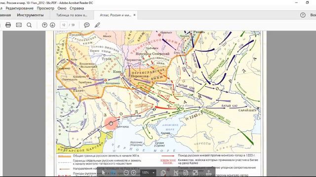Screen dimensions: 316x177
Task: Click the page display copy icon in floating toolbar
Action: tap(163, 173)
